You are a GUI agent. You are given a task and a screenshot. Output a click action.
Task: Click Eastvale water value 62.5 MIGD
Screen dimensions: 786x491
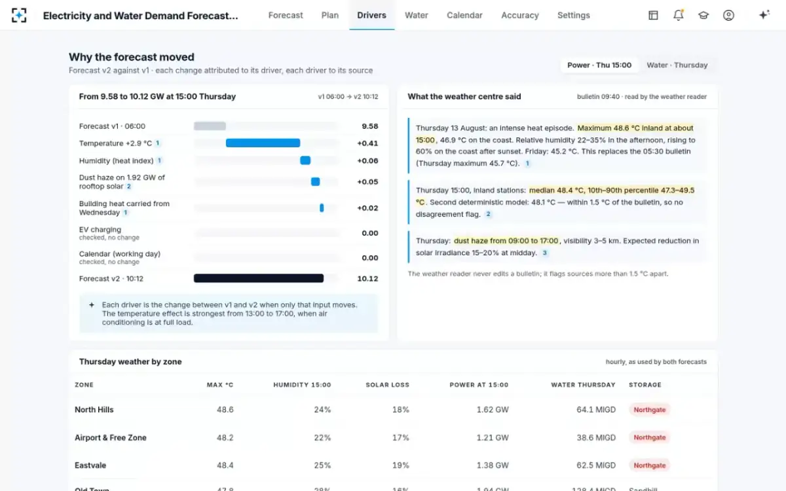596,465
